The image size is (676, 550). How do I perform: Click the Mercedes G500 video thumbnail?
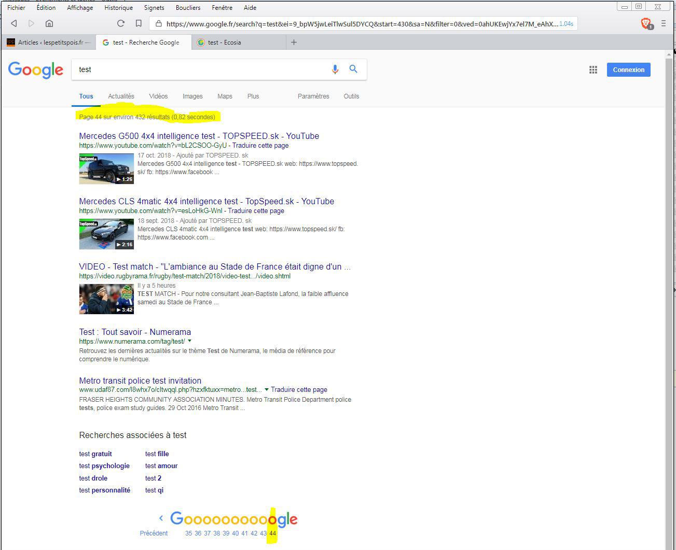click(x=106, y=168)
